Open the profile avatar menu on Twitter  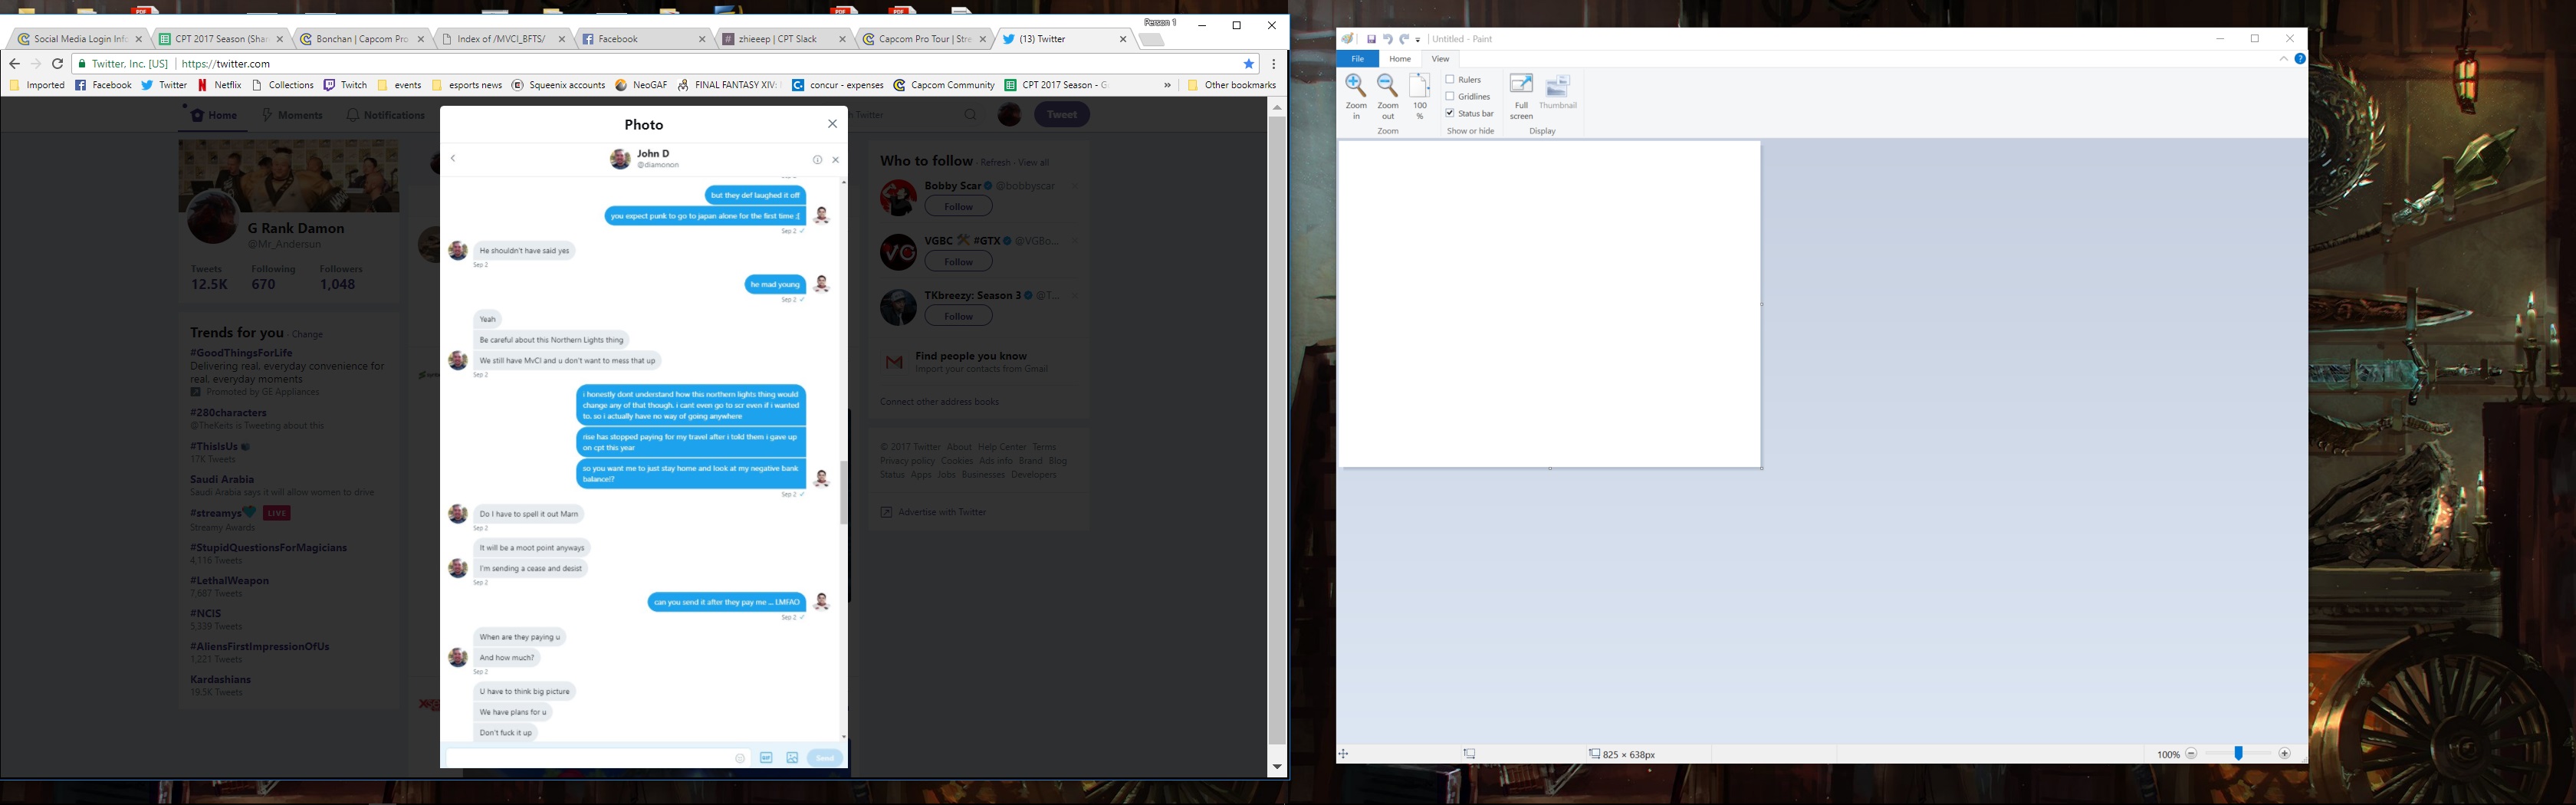(x=1009, y=115)
